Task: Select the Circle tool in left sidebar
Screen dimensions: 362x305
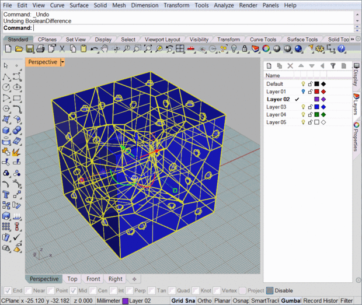Action: click(x=6, y=87)
